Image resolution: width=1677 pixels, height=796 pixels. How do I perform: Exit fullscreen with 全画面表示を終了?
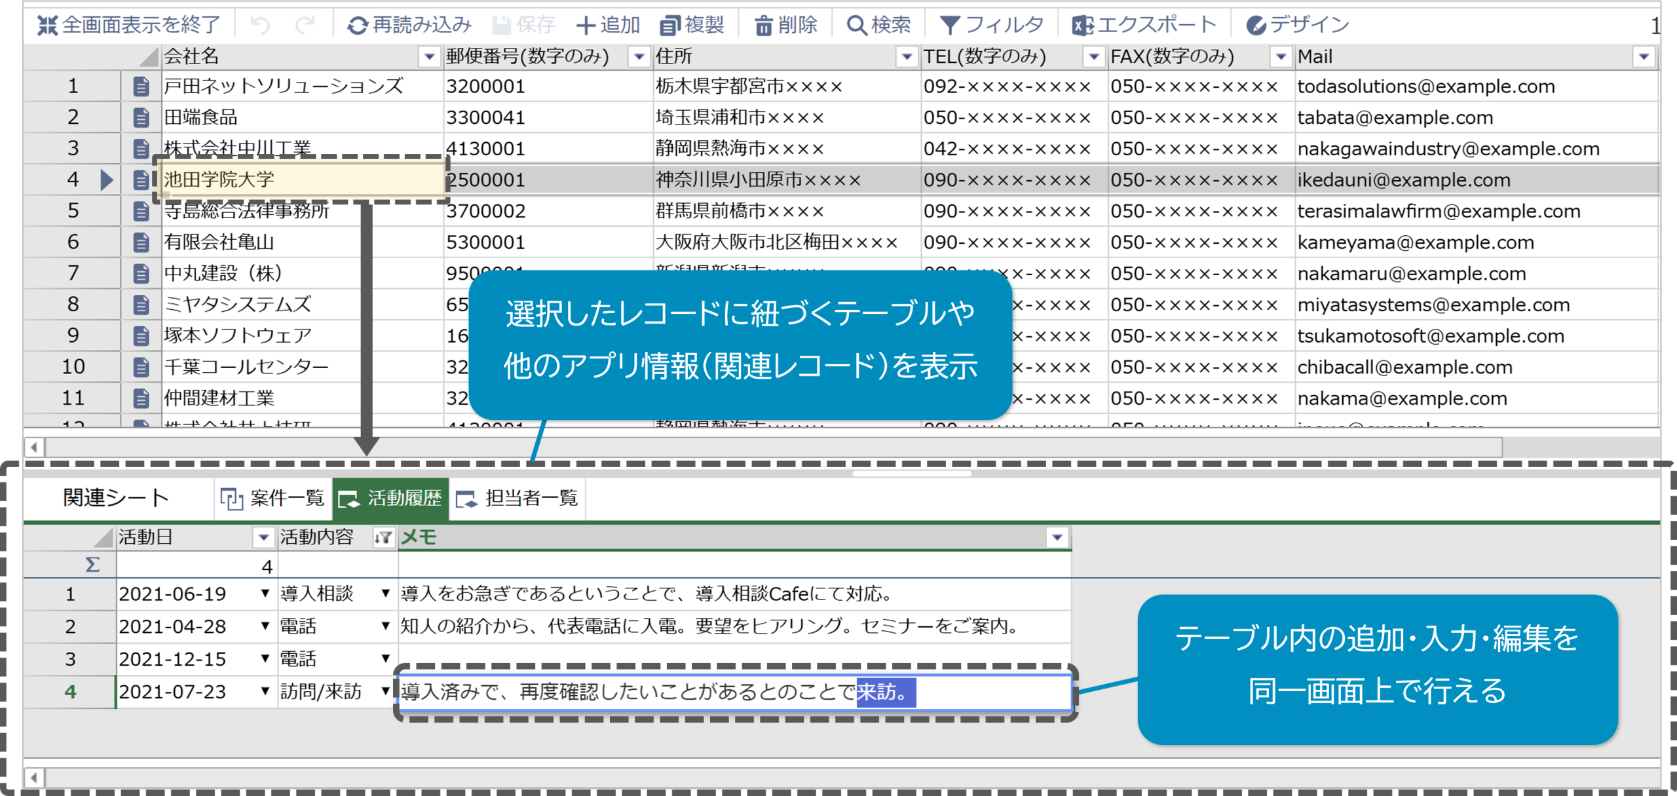[x=129, y=26]
